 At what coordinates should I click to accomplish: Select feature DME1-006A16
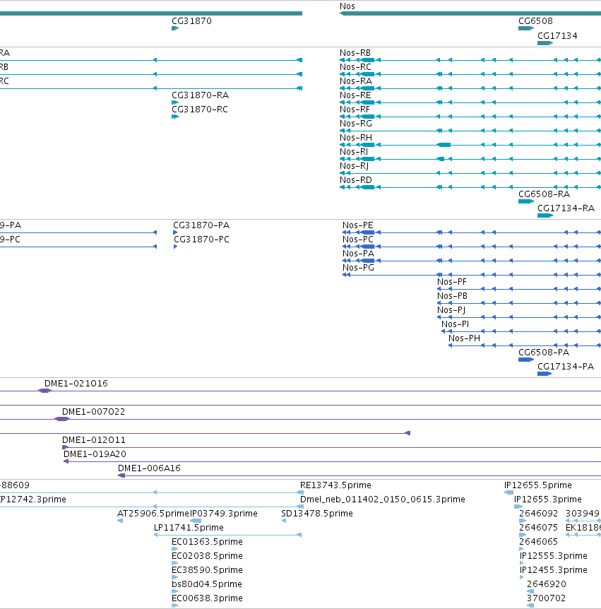point(149,468)
